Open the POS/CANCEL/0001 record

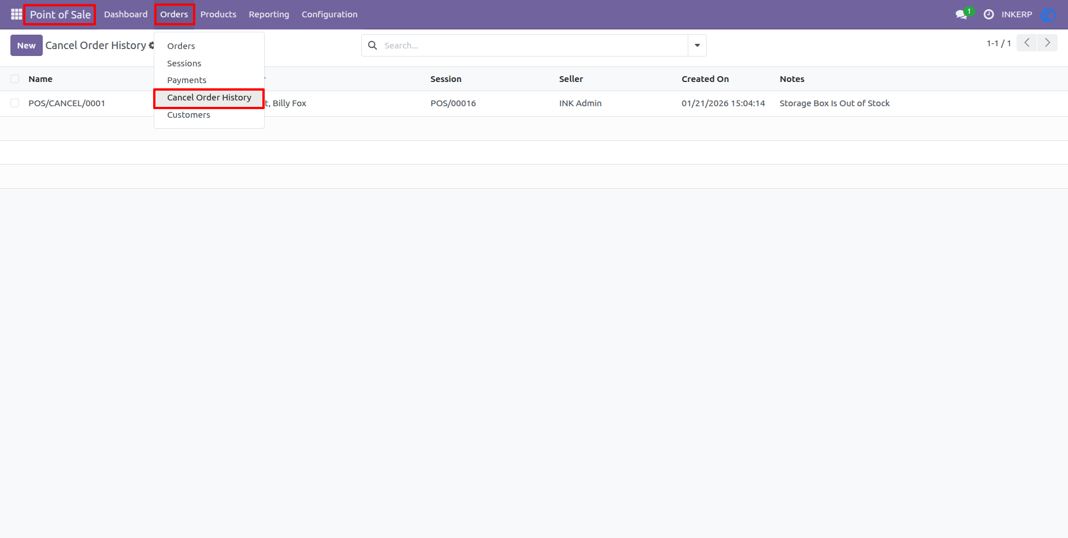click(x=67, y=103)
